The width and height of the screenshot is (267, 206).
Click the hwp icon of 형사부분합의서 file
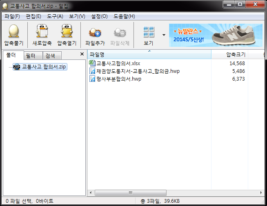(x=92, y=79)
